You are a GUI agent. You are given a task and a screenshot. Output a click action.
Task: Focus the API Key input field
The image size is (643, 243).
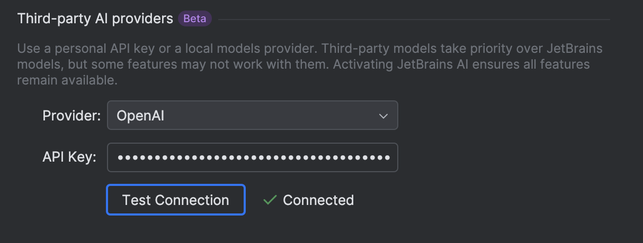click(x=252, y=157)
